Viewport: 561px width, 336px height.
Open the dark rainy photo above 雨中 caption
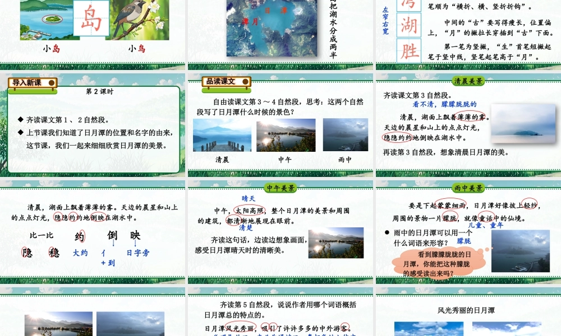click(x=345, y=134)
